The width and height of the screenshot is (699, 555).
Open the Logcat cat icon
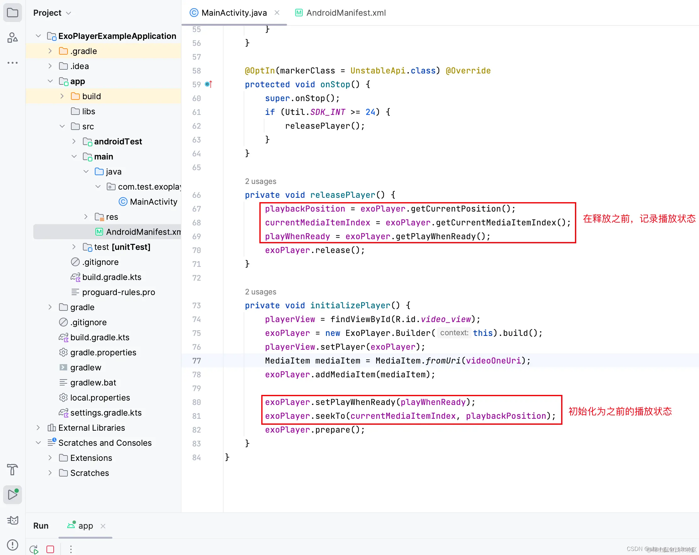(12, 520)
